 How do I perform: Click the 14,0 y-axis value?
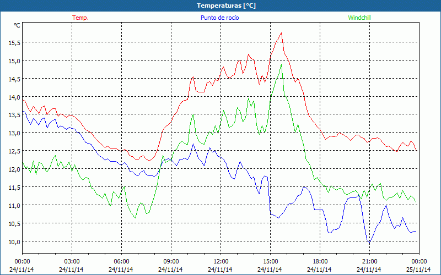(x=14, y=97)
